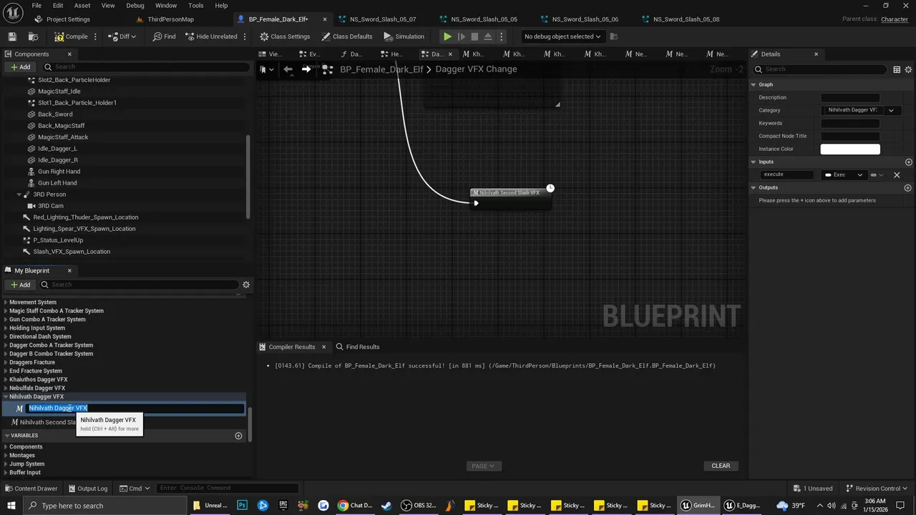Open the Exec pin type dropdown

point(843,175)
